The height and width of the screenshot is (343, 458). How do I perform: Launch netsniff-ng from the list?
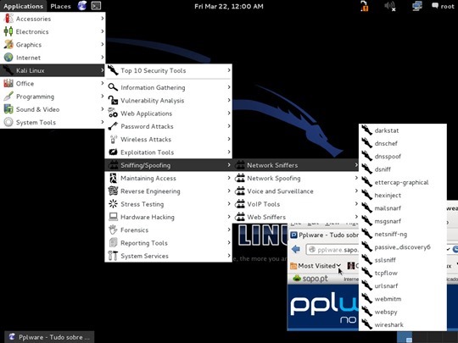pos(403,234)
